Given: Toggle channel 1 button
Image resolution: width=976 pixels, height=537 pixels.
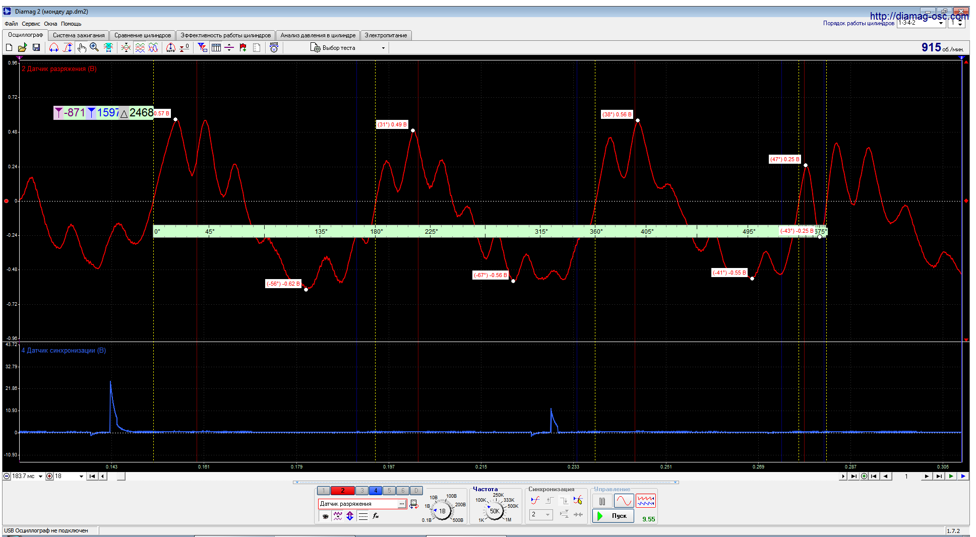Looking at the screenshot, I should [x=324, y=491].
